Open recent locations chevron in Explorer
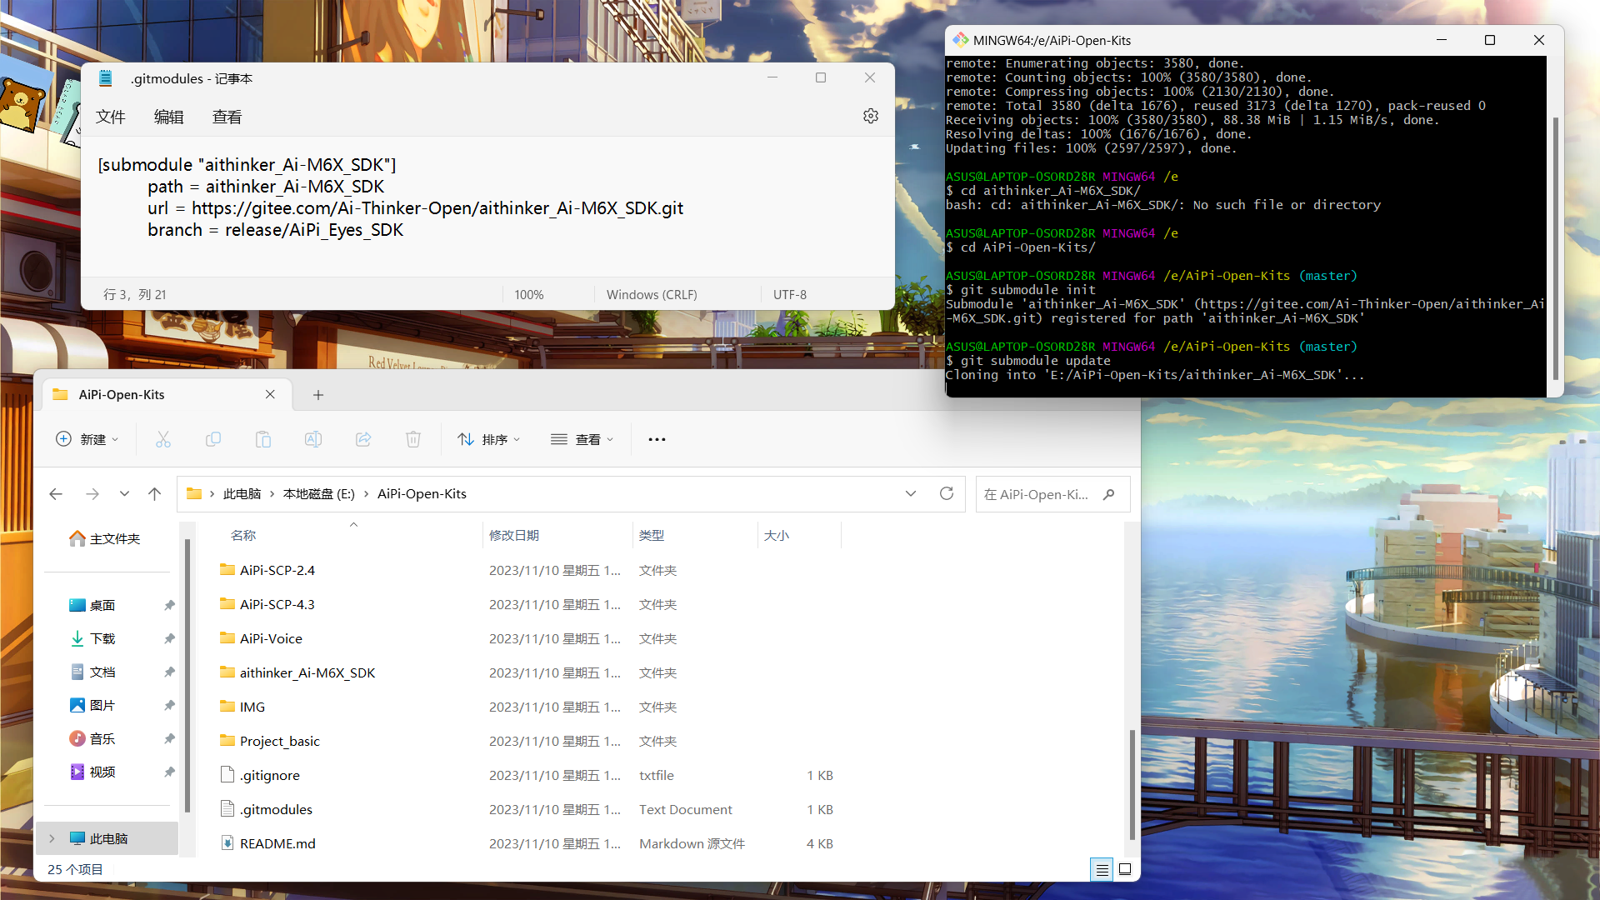 (124, 494)
